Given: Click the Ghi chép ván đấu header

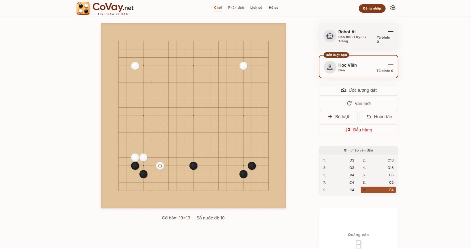Looking at the screenshot, I should point(358,150).
